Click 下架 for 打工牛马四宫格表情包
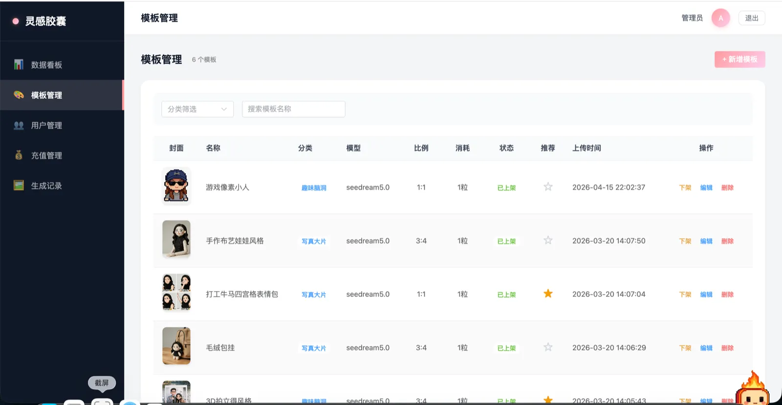This screenshot has height=405, width=782. [685, 295]
